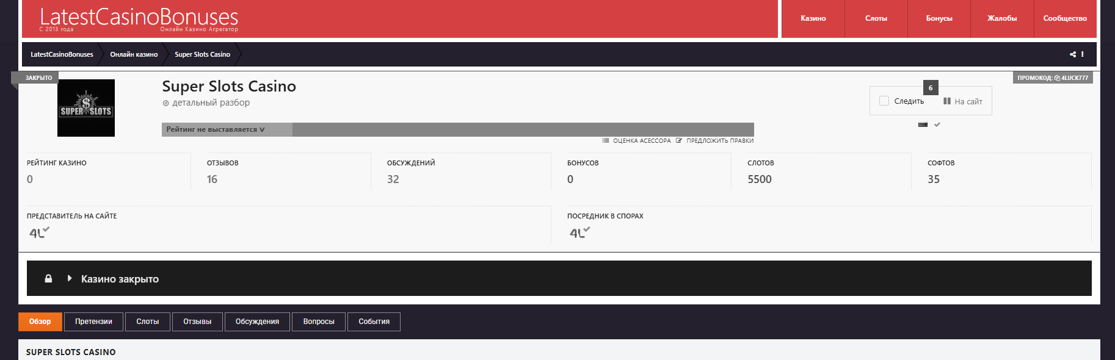Click Оценка асессора link
1115x360 pixels.
pyautogui.click(x=641, y=141)
